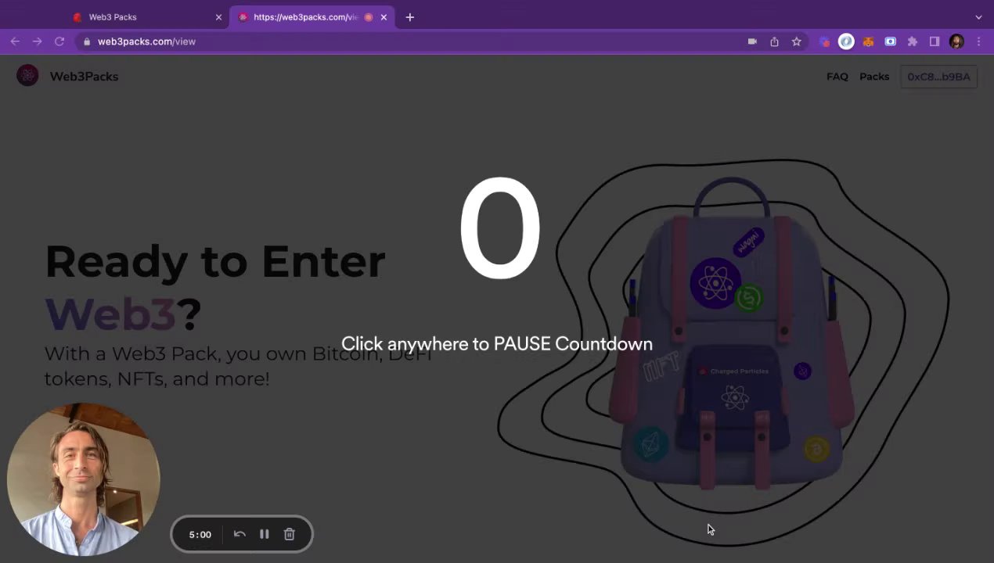Go to the Packs page link
Image resolution: width=994 pixels, height=563 pixels.
coord(874,77)
